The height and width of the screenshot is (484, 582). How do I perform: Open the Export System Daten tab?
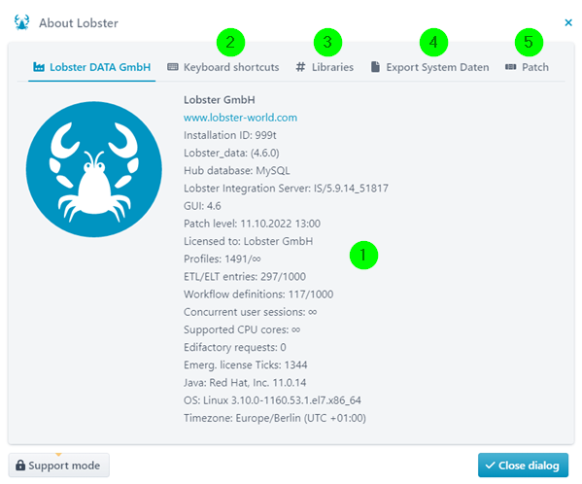tap(429, 67)
